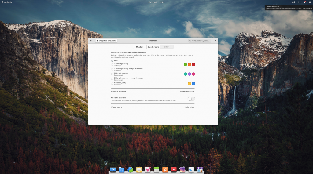Click the date and time indicator

pyautogui.click(x=156, y=2)
